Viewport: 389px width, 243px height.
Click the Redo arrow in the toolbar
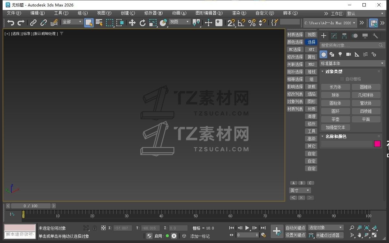coord(21,23)
